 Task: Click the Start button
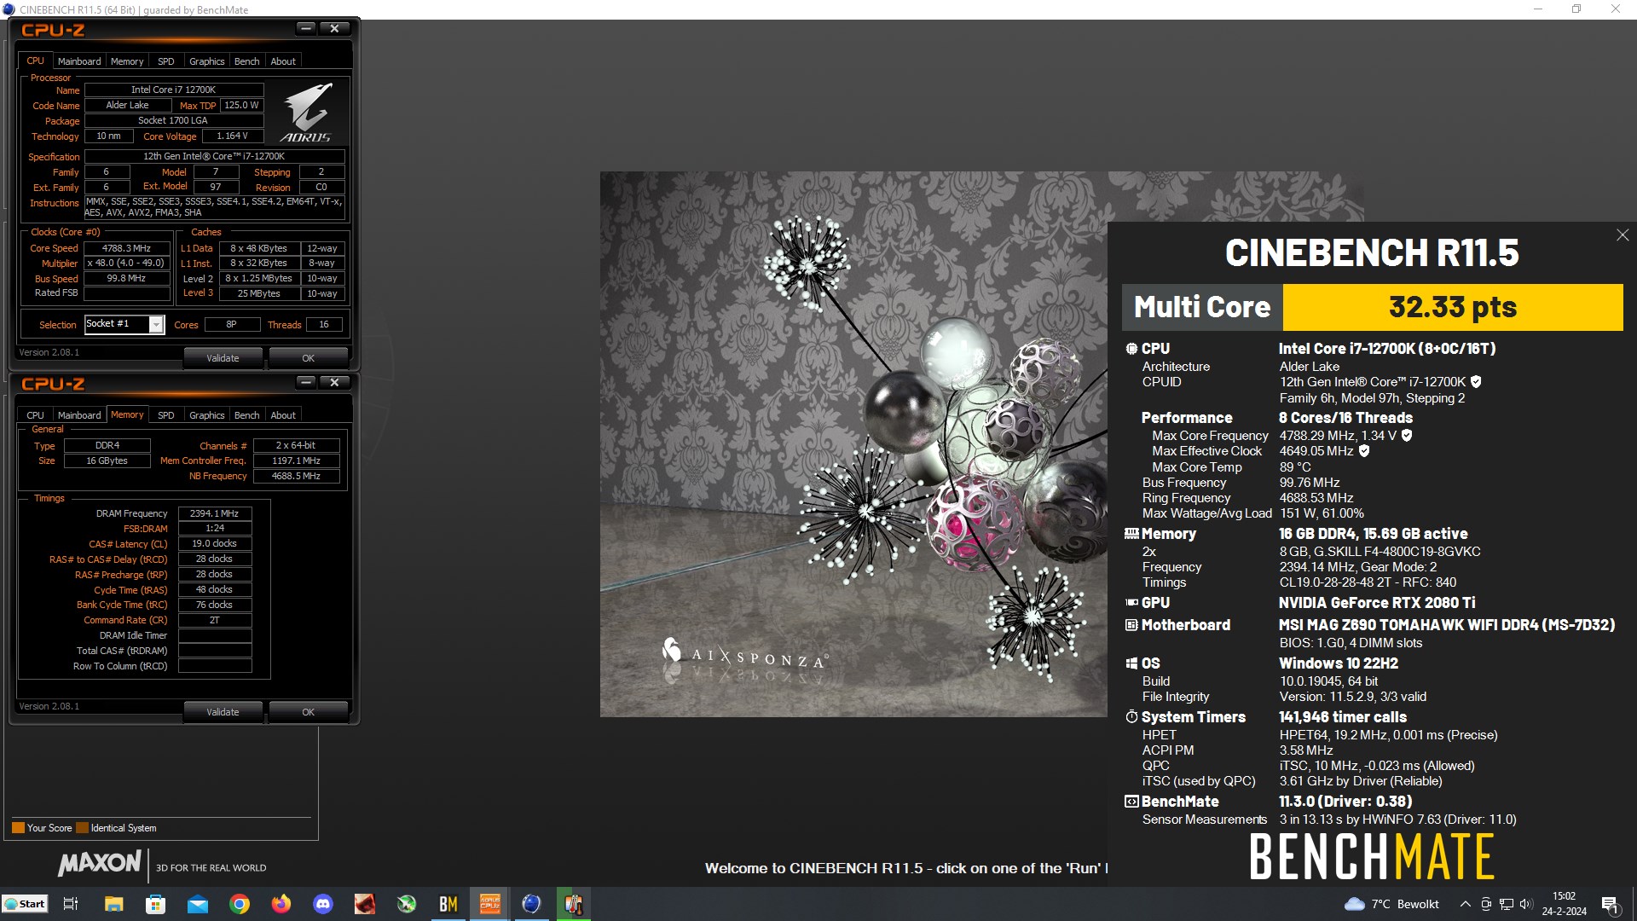pyautogui.click(x=26, y=904)
